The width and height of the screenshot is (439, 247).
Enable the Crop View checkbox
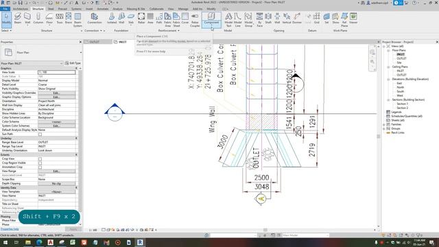pos(40,158)
